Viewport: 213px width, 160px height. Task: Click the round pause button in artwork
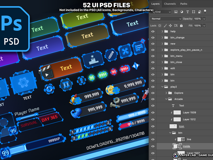click(66, 85)
